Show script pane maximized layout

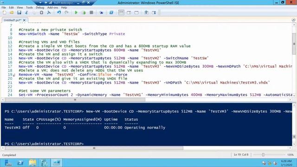(136, 13)
